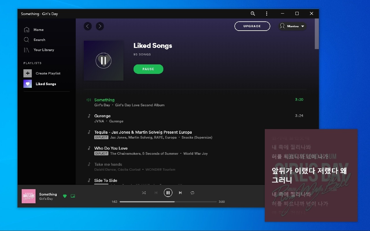Screen dimensions: 370x231
Task: Click the Create Playlist plus icon
Action: (27, 73)
